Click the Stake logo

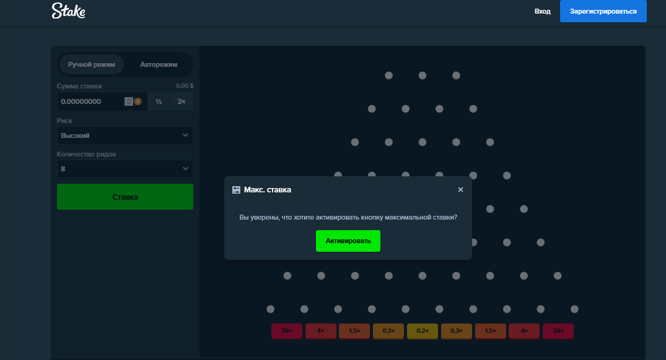(x=68, y=11)
